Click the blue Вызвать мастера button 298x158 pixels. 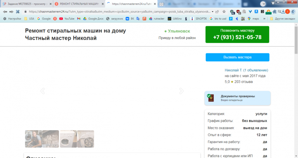click(x=237, y=57)
